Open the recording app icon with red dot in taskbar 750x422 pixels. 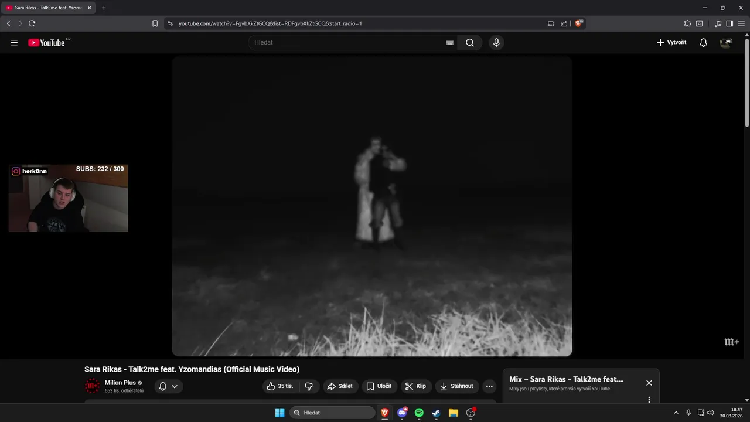(471, 413)
